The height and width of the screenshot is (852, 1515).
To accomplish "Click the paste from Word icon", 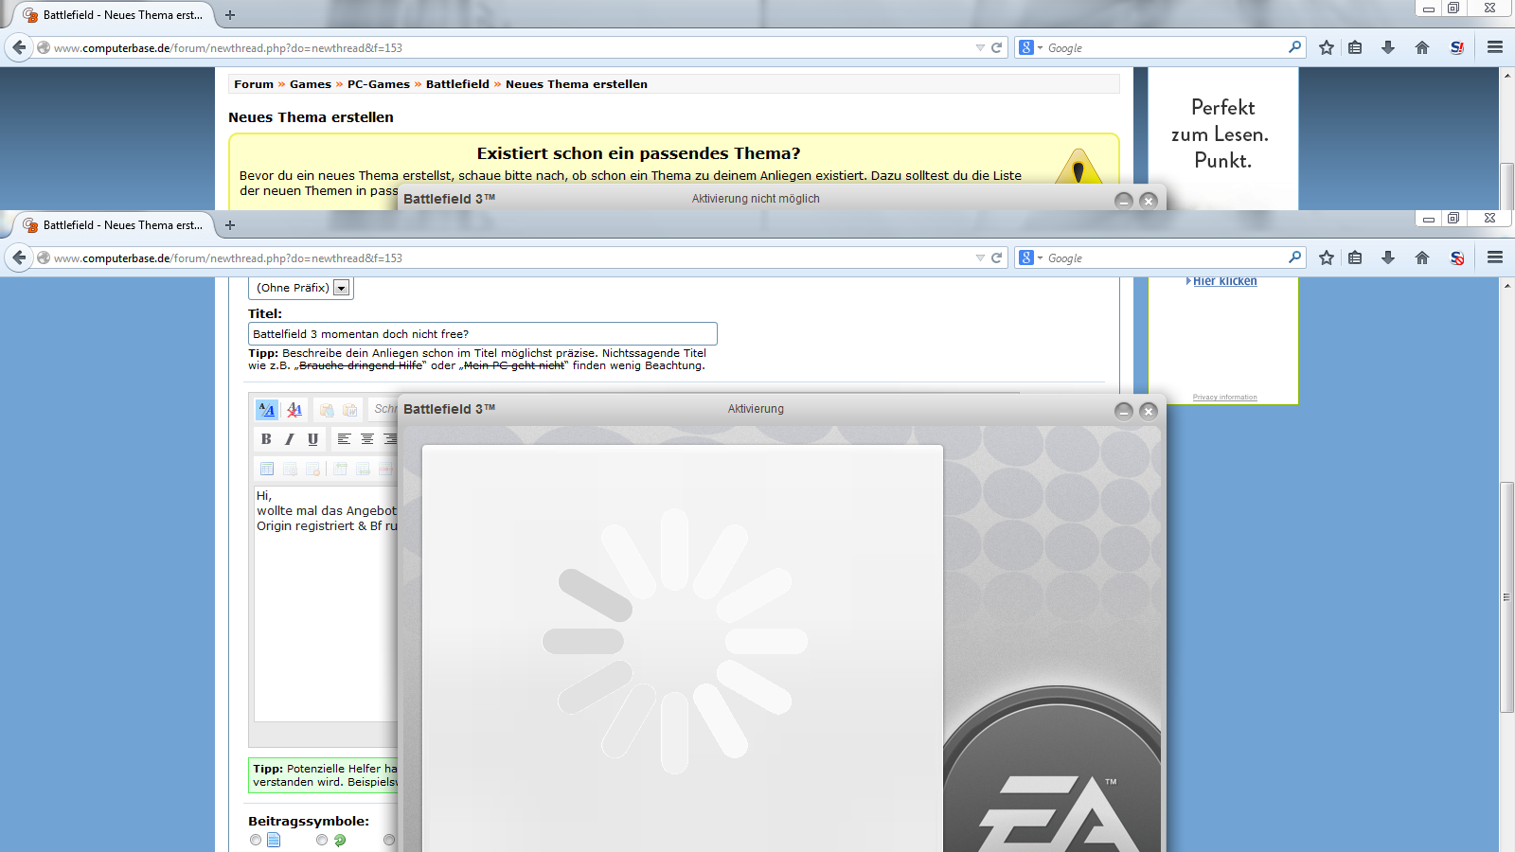I will [350, 410].
